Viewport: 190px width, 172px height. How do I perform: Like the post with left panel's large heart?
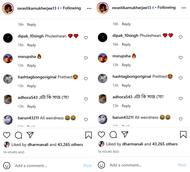pos(7,135)
